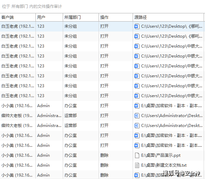The image size is (205, 179).
Task: Click the Word icon in the first 办公室 row
Action: click(137, 106)
